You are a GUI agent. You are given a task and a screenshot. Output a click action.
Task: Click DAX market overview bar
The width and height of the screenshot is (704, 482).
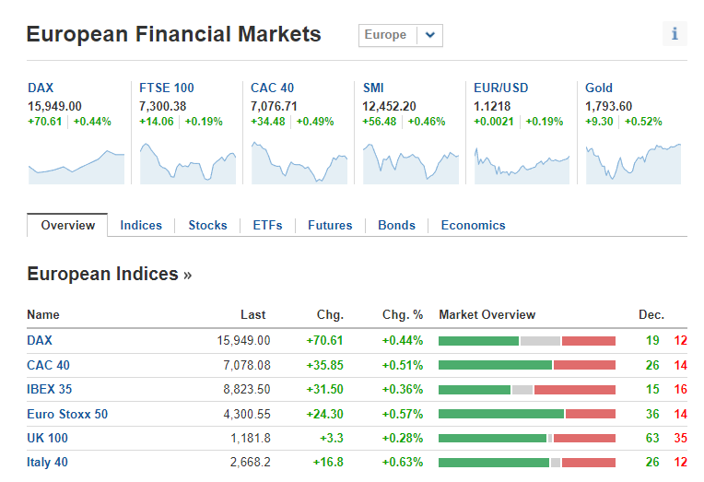pyautogui.click(x=527, y=341)
